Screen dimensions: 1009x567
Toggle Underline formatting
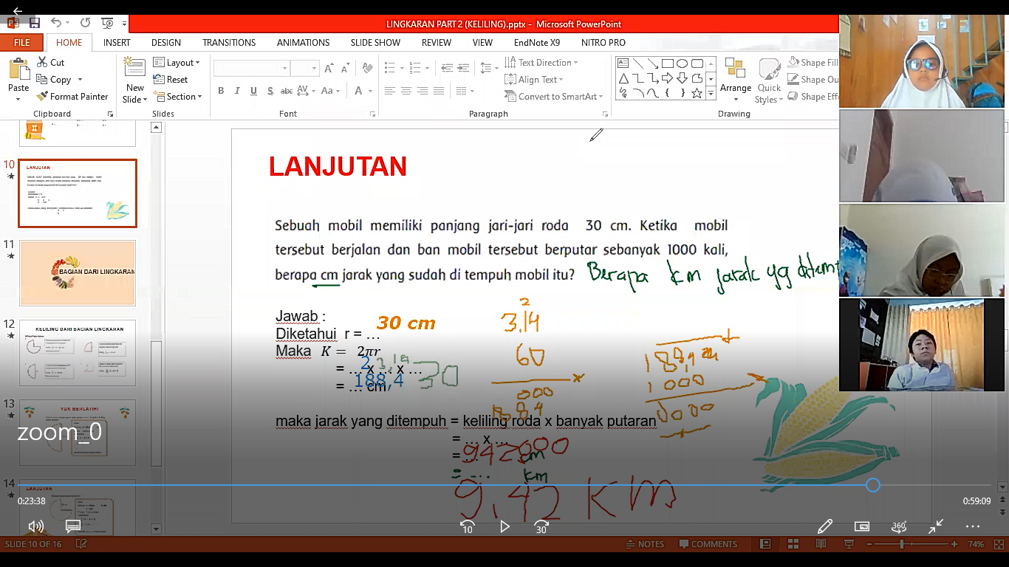click(x=253, y=91)
